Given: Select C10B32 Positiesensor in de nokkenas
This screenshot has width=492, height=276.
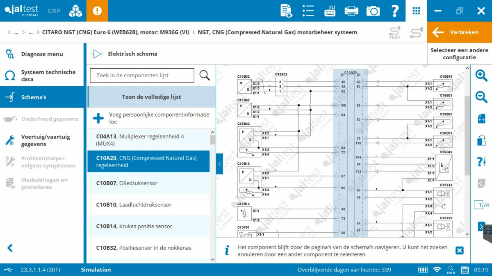Looking at the screenshot, I should click(148, 248).
